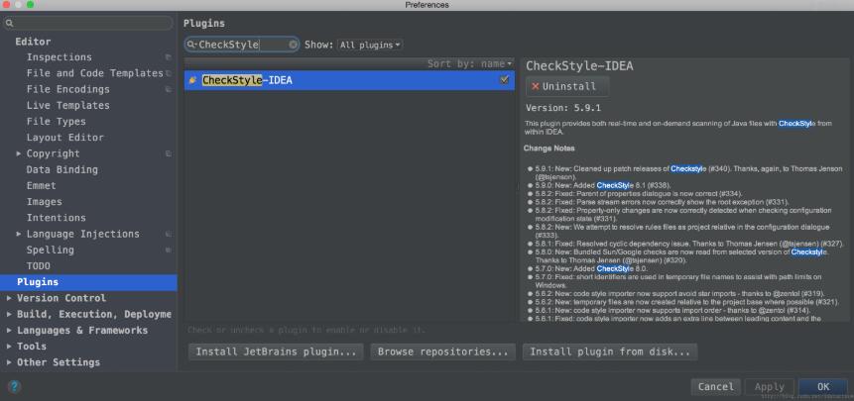This screenshot has width=854, height=401.
Task: Click the red X on Uninstall button
Action: [x=536, y=87]
